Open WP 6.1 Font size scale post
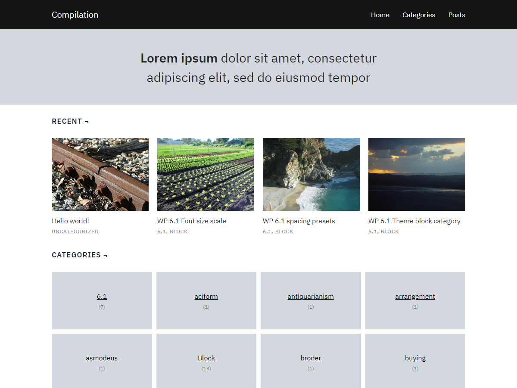The image size is (517, 388). (x=192, y=221)
